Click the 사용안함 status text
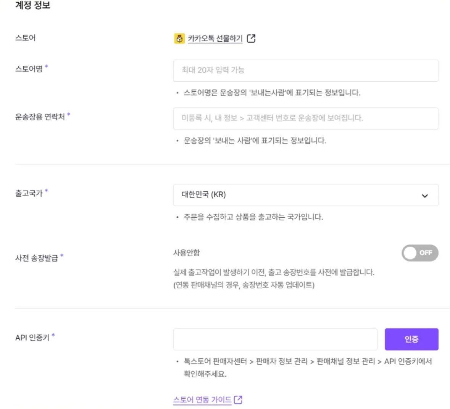The height and width of the screenshot is (409, 450). click(x=187, y=253)
